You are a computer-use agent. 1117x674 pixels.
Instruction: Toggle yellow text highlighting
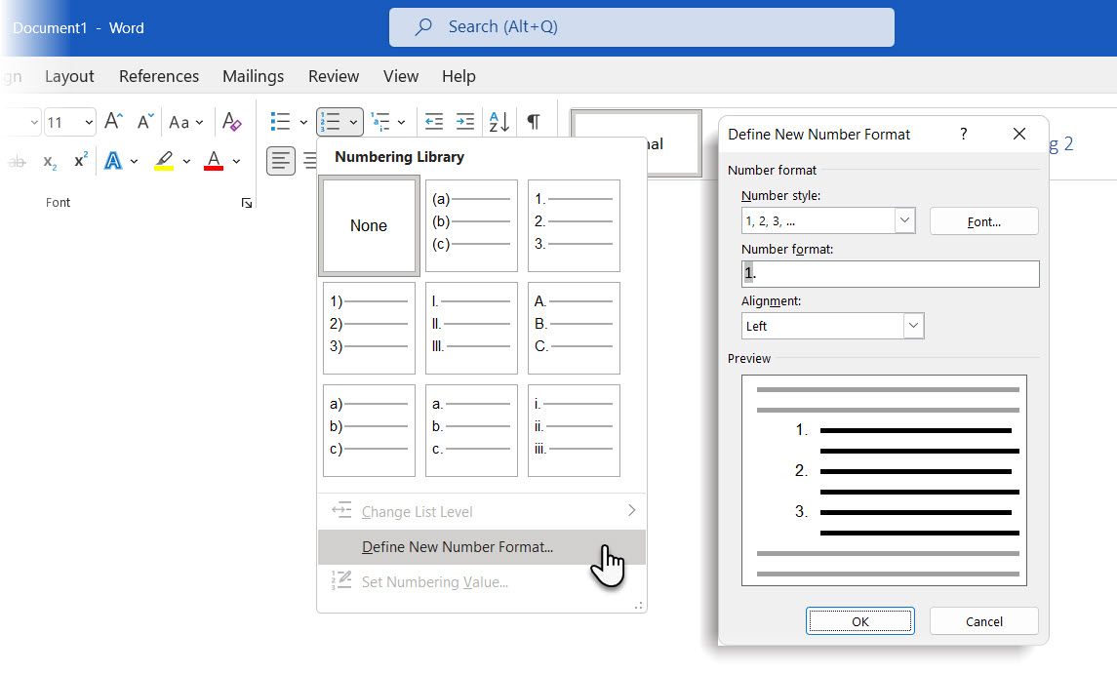point(164,163)
